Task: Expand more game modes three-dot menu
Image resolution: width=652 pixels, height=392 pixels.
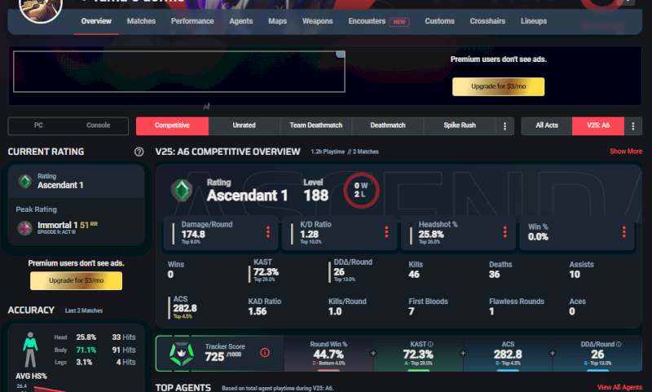Action: [x=504, y=126]
